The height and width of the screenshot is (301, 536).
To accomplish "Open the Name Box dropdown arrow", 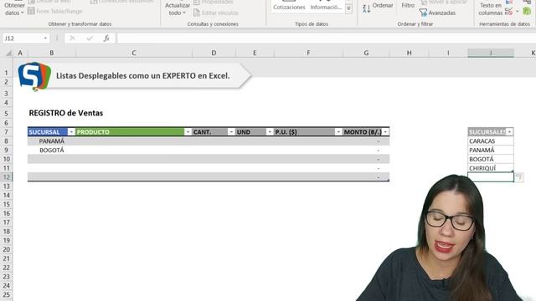I will pos(45,38).
